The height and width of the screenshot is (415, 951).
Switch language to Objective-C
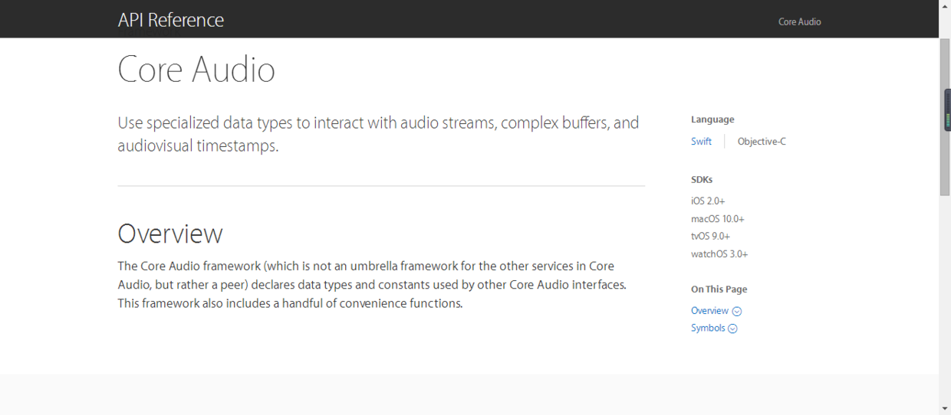[762, 142]
